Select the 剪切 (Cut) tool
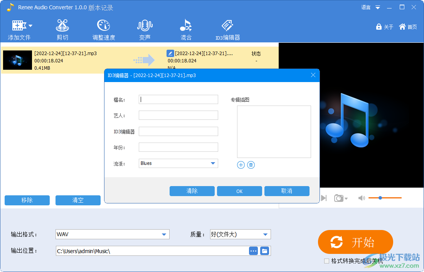Viewport: 424px width, 272px height. point(62,28)
